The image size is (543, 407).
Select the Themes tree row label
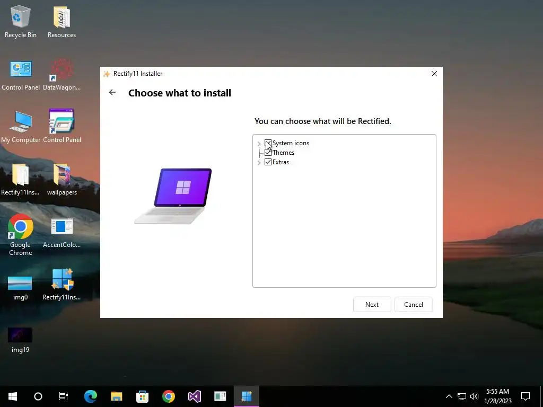click(283, 153)
